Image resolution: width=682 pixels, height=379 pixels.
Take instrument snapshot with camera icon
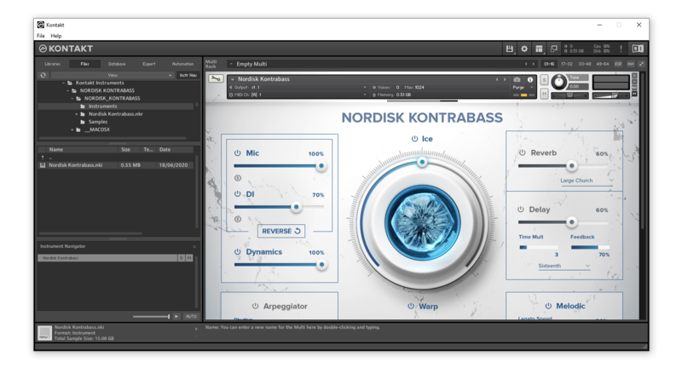pyautogui.click(x=517, y=79)
